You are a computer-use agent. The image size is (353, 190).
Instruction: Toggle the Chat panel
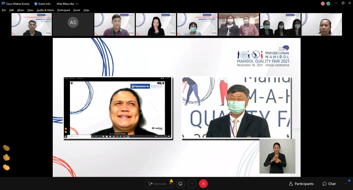(329, 184)
